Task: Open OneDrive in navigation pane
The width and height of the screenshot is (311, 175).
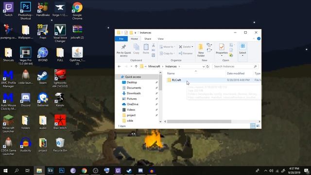Action: coord(133,104)
